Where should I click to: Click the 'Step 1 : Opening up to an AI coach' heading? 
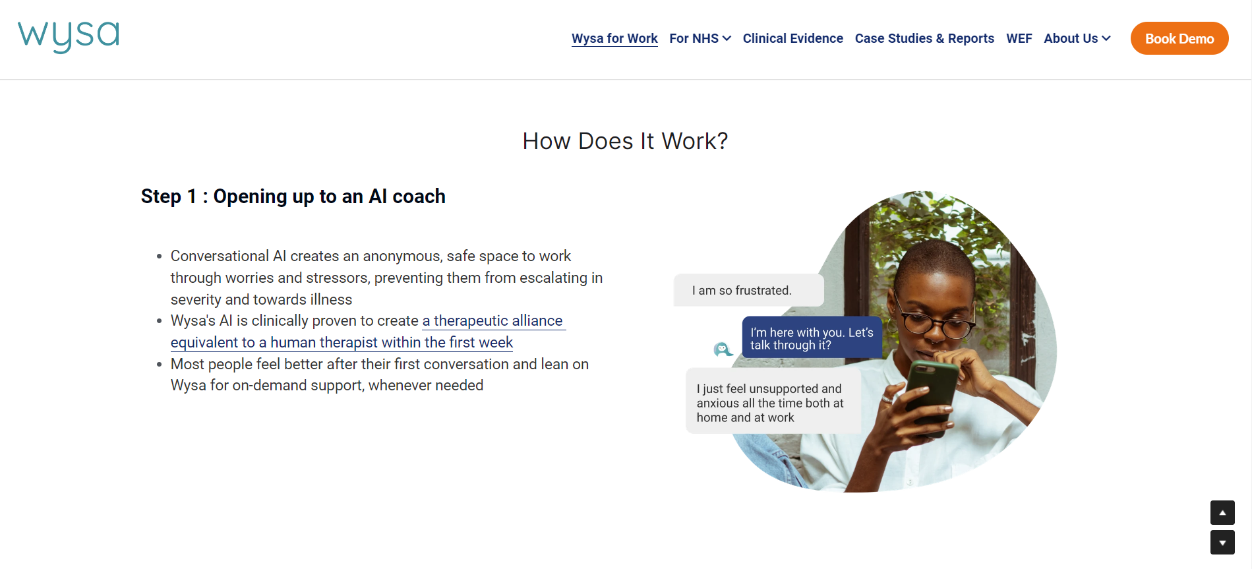pos(293,196)
